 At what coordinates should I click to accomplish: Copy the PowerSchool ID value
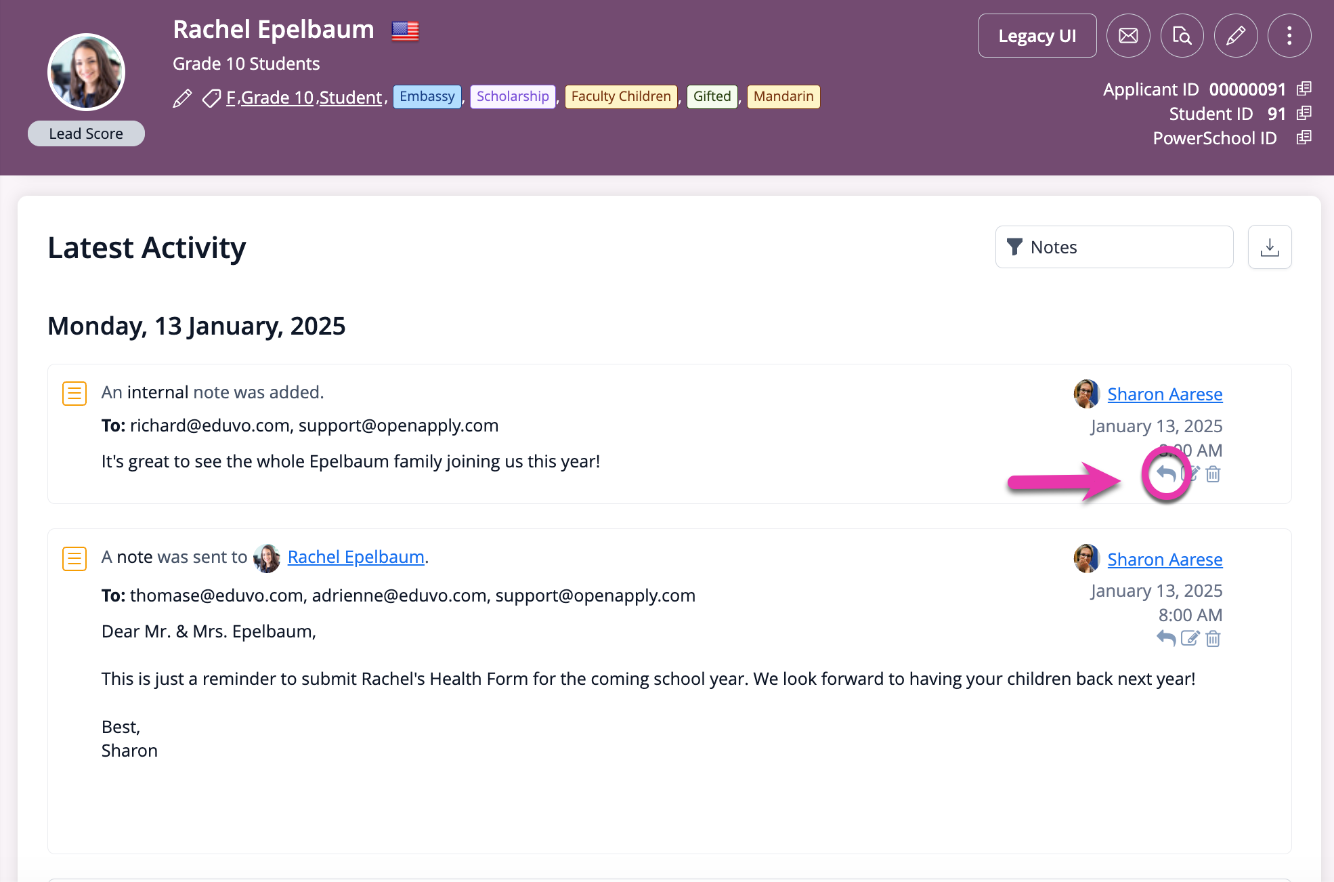tap(1304, 138)
